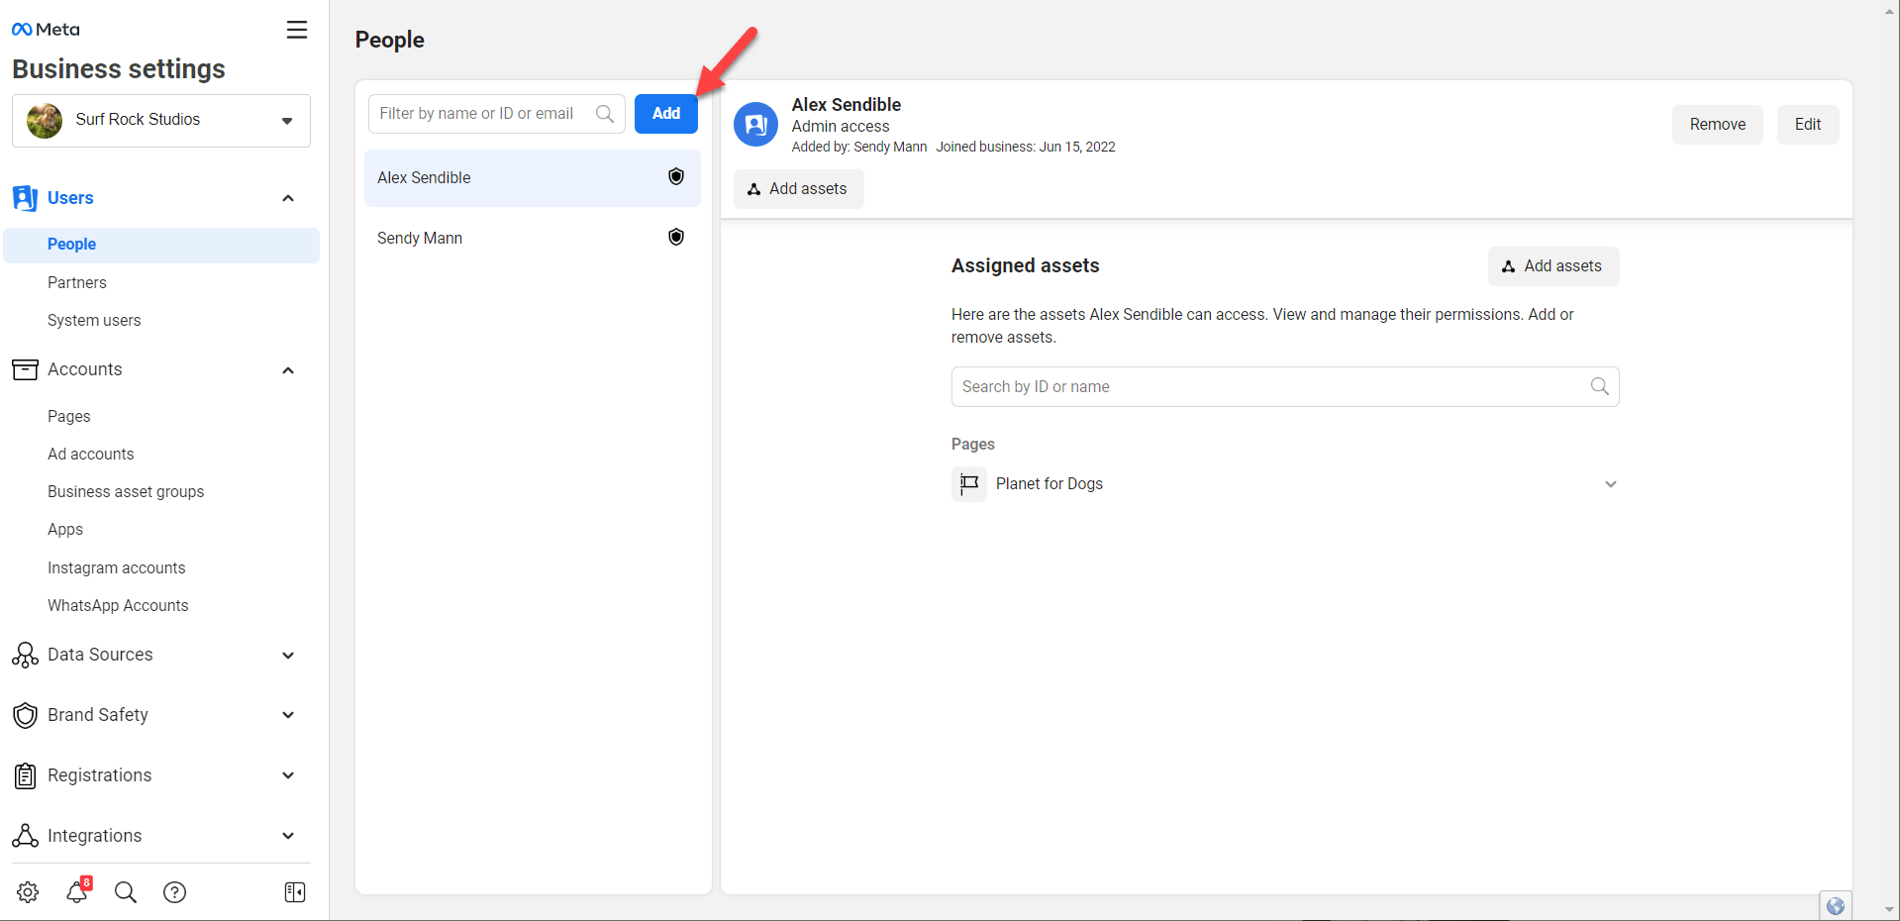Open settings gear in bottom bar
1900x921 pixels.
point(28,892)
